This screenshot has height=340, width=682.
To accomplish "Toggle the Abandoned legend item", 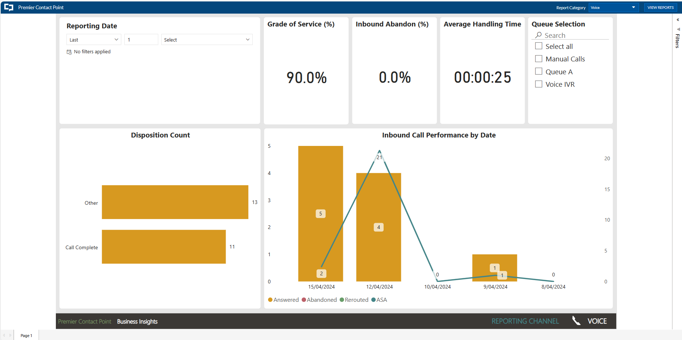I will click(319, 300).
